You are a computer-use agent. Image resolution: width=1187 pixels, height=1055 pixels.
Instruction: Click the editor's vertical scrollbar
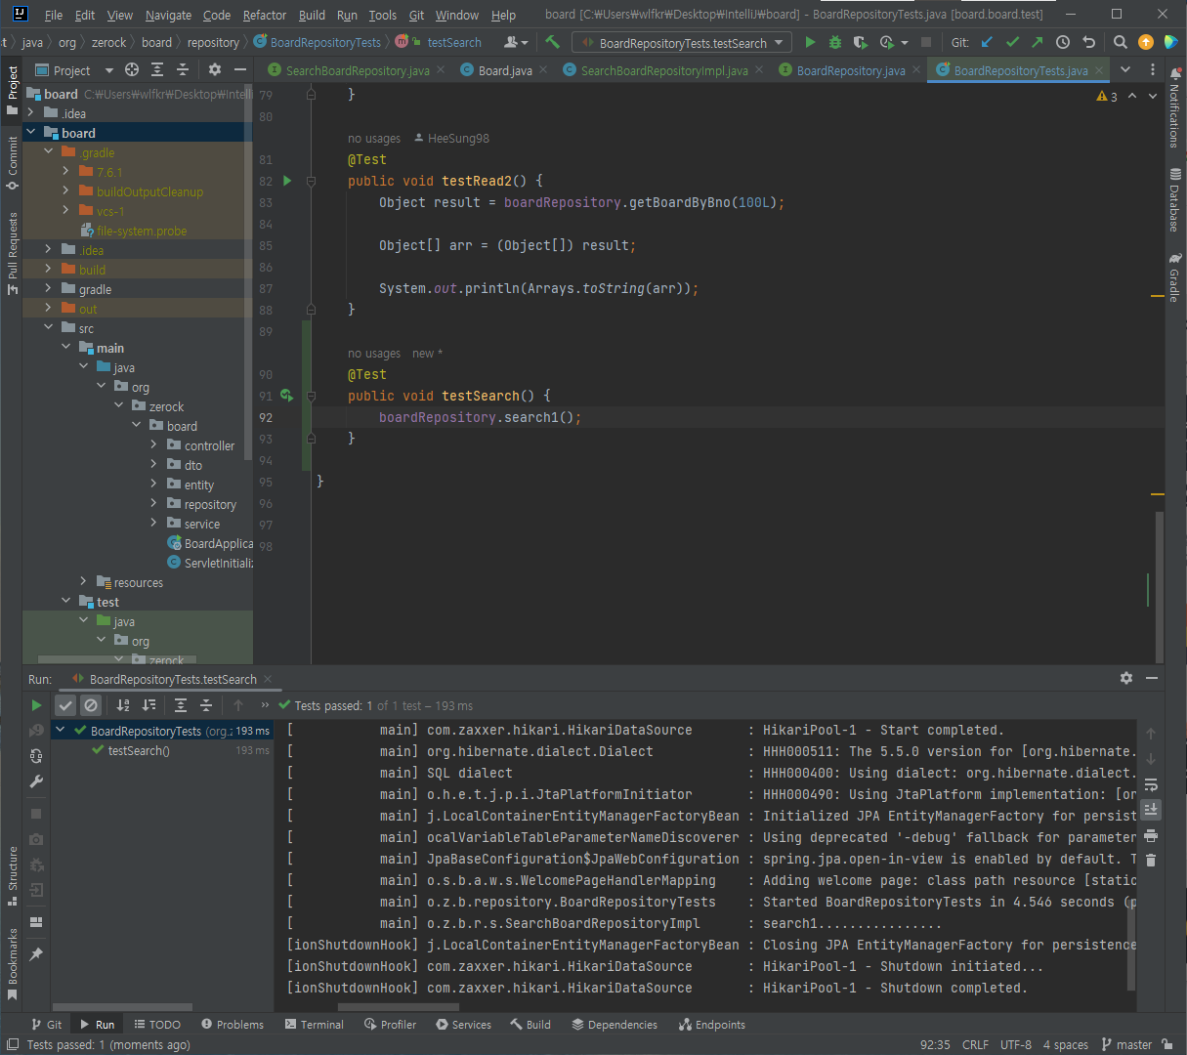(1159, 586)
